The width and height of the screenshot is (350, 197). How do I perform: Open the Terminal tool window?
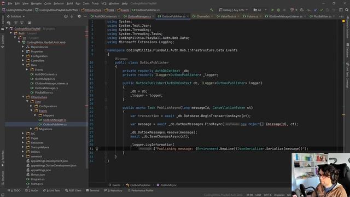tap(92, 190)
